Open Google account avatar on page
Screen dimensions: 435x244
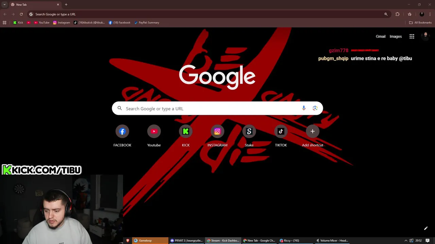pos(425,36)
